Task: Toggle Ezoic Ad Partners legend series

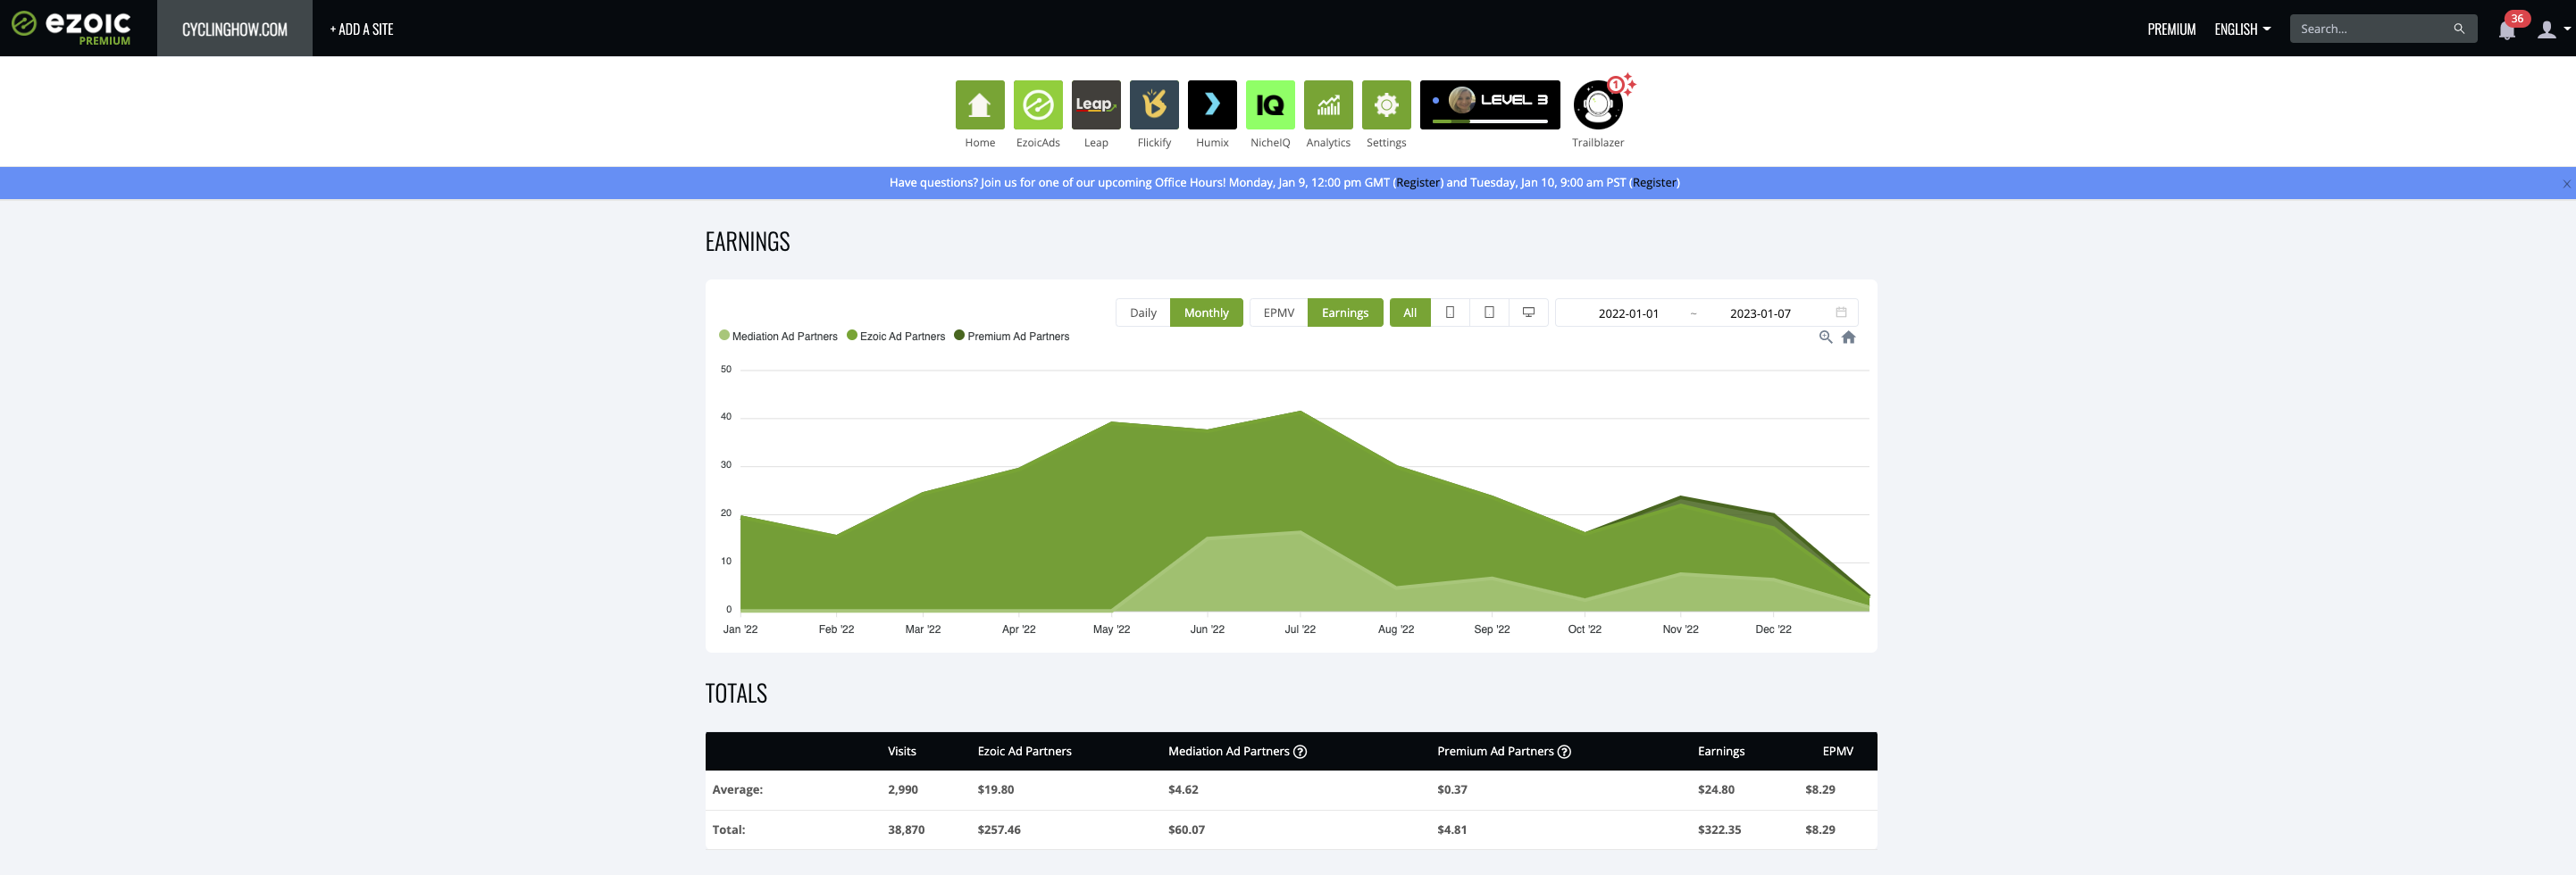Action: click(895, 336)
